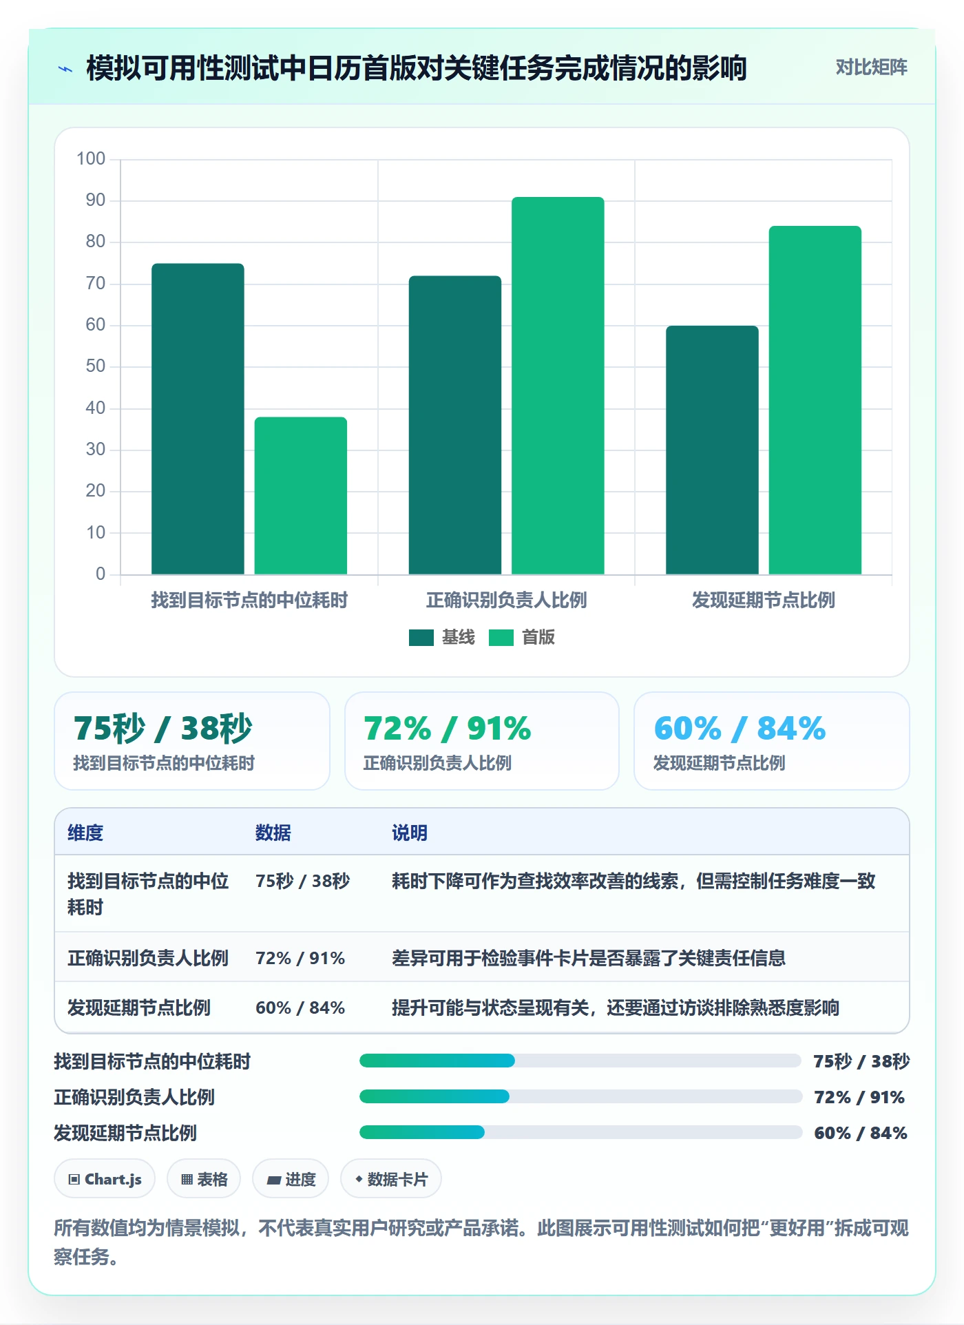Click the 数据 table column header

pos(273,833)
